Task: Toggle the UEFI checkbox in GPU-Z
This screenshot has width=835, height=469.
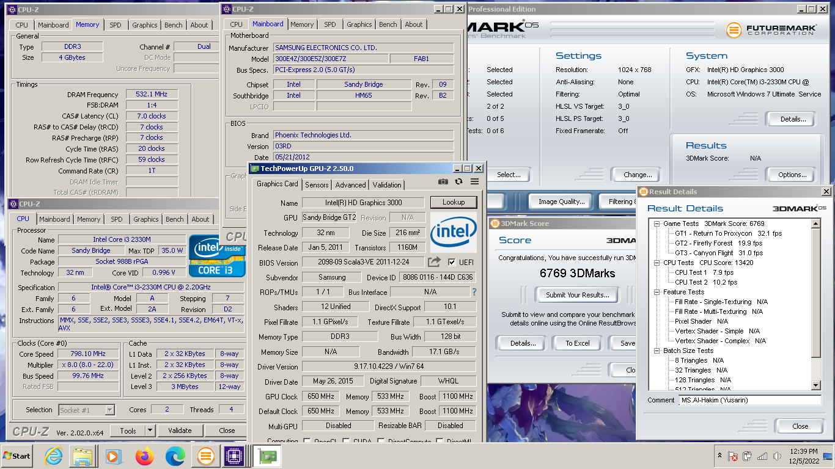Action: (452, 262)
